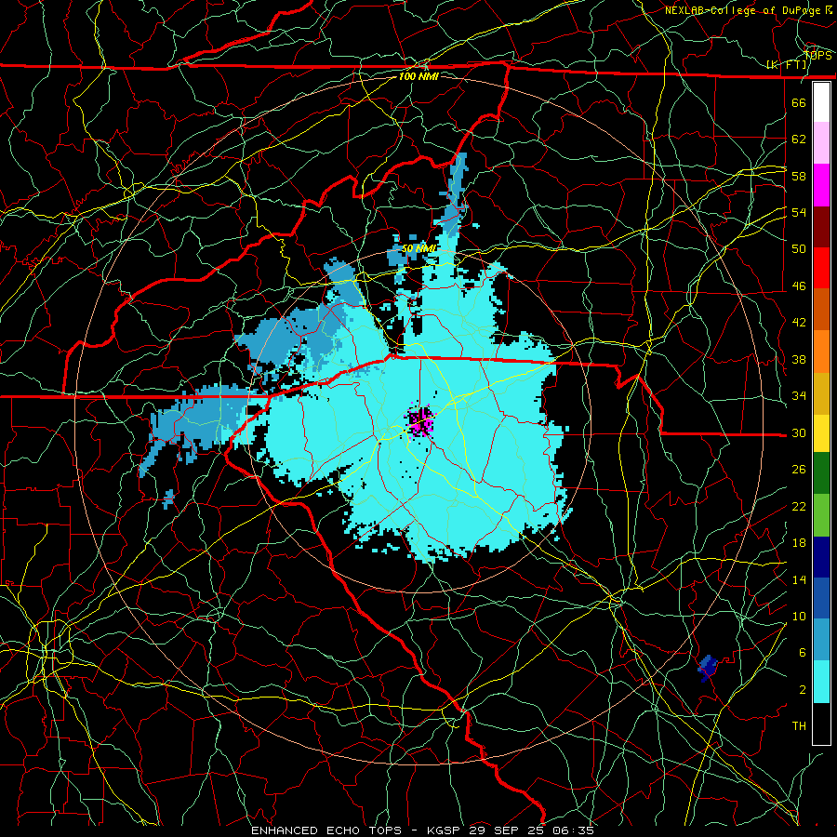Pick the dark orange legend swatch

(x=821, y=310)
